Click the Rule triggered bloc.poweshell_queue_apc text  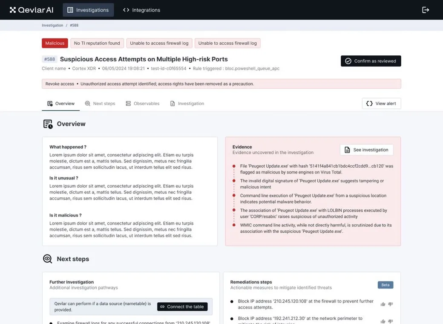tap(236, 68)
